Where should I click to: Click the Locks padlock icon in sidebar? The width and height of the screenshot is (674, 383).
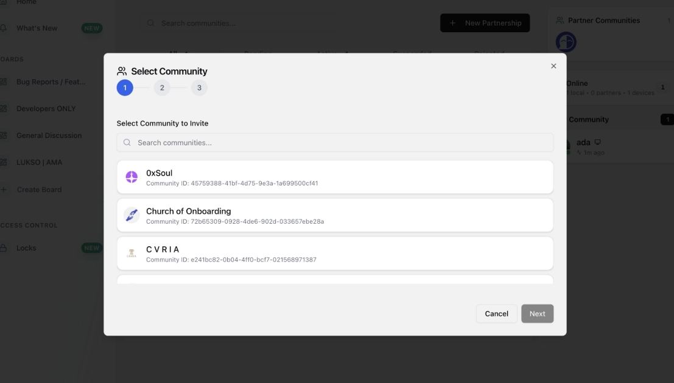point(4,248)
